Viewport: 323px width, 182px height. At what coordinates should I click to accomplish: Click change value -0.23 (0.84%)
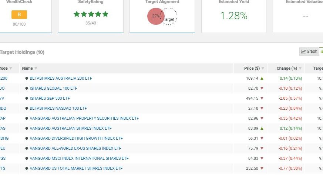[290, 108]
